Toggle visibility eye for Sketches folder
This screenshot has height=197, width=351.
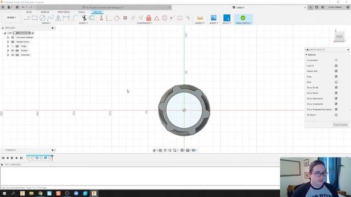tap(13, 55)
